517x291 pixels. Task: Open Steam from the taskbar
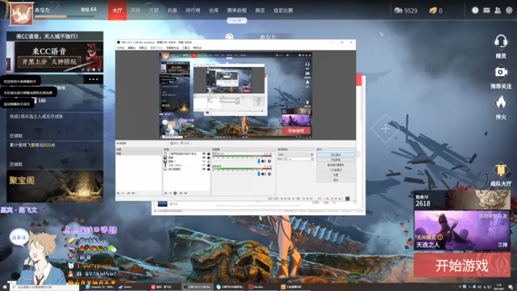click(125, 287)
